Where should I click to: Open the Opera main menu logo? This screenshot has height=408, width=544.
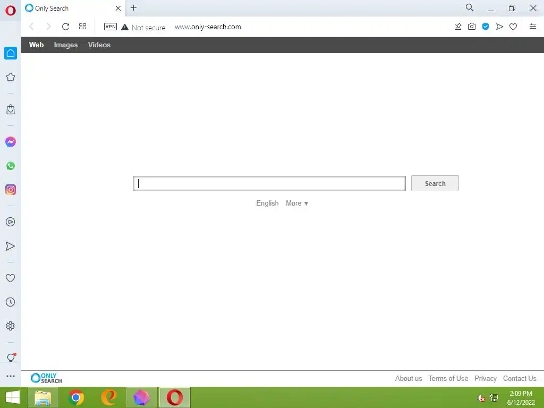11,11
